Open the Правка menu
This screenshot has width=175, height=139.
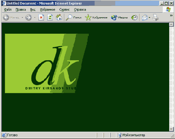pos(21,10)
